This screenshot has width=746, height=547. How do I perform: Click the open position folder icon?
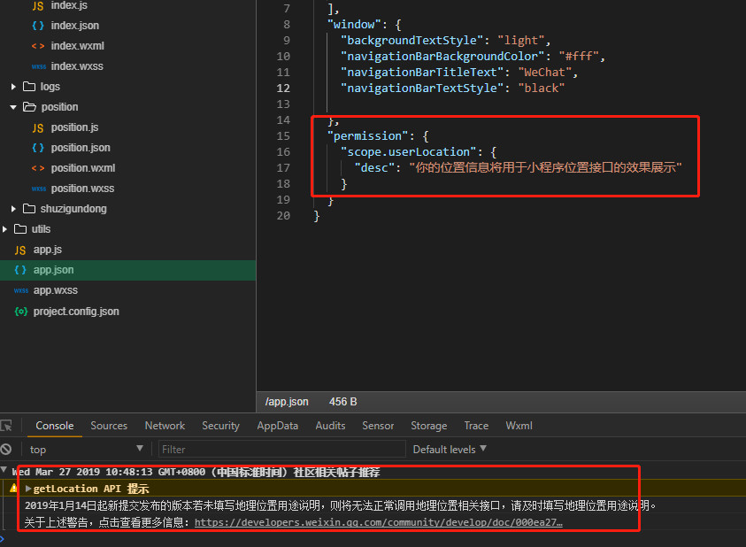click(29, 106)
